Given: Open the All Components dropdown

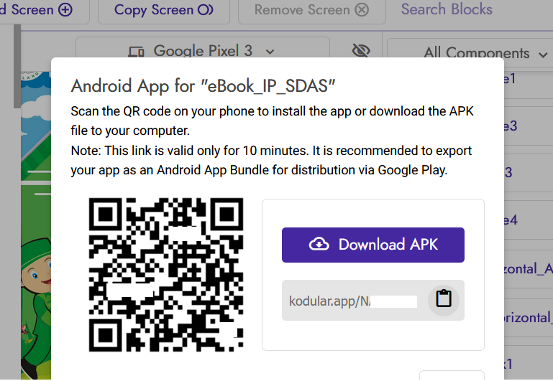Looking at the screenshot, I should click(470, 53).
